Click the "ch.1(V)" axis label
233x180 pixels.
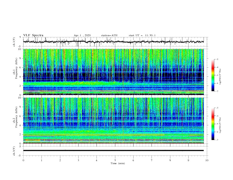14,42
